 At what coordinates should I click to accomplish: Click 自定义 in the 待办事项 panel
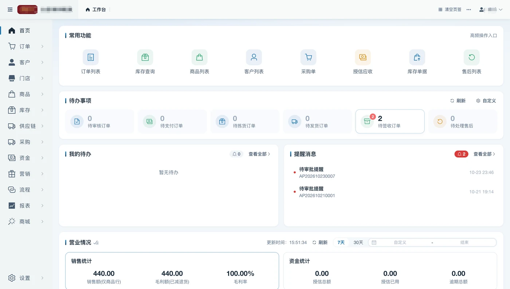coord(486,101)
